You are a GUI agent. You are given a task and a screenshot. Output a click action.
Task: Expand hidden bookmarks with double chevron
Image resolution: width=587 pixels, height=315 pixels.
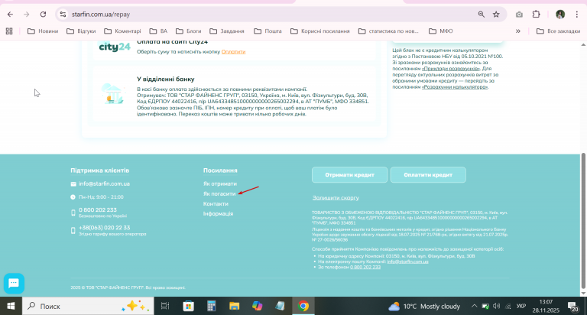click(x=518, y=31)
